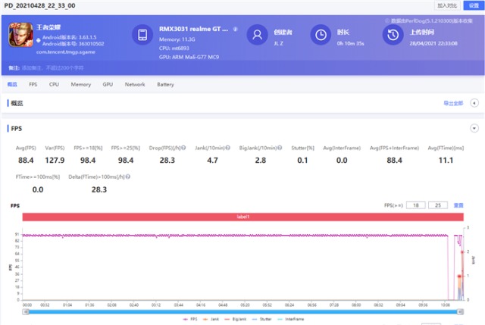485x325 pixels.
Task: Click the Var(FPS) value 127.9
Action: tap(55, 160)
